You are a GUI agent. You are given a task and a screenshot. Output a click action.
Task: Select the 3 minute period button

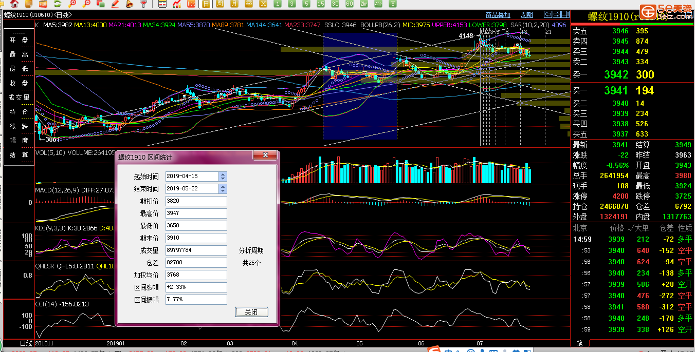292,4
